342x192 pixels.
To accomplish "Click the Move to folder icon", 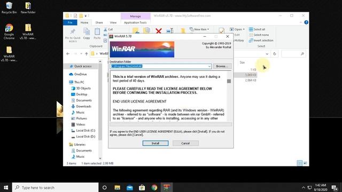I will coord(136,31).
